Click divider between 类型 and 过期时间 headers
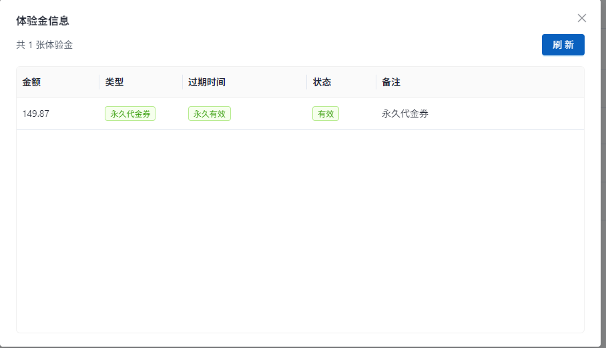The height and width of the screenshot is (348, 606). pos(182,82)
